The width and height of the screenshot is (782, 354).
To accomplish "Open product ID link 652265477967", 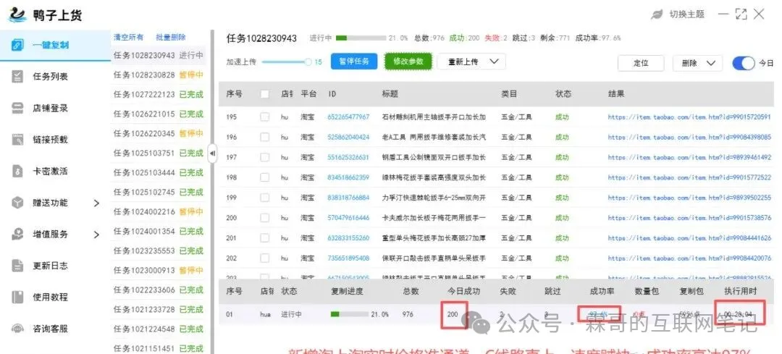I will tap(348, 117).
